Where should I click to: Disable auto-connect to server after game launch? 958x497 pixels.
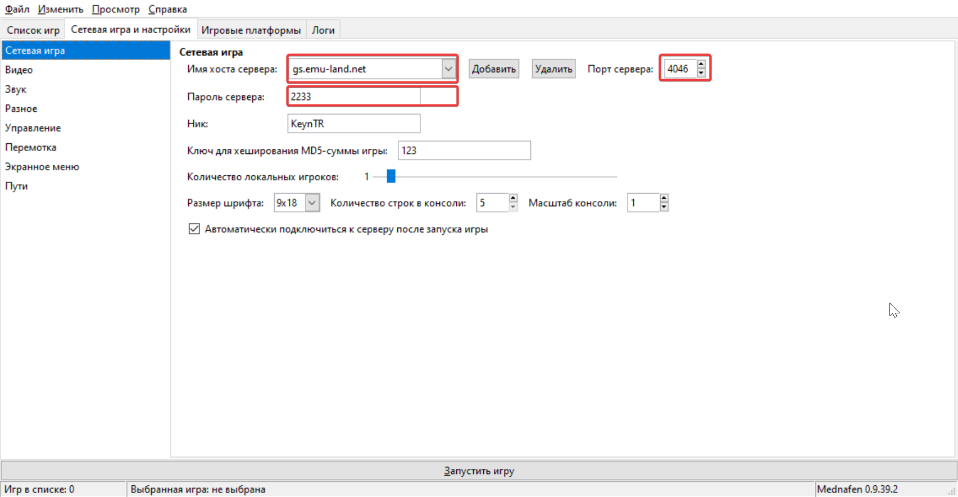coord(194,229)
